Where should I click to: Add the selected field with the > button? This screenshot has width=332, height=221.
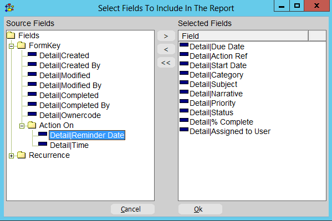pyautogui.click(x=166, y=36)
